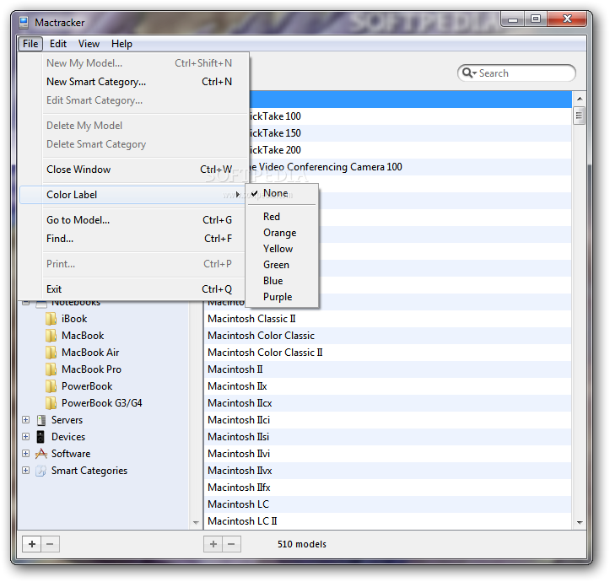Viewport: 610px width, 582px height.
Task: Click the iBook folder icon
Action: click(x=51, y=319)
